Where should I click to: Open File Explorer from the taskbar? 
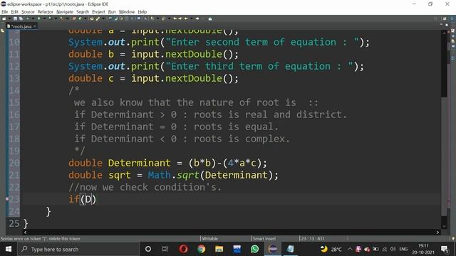(219, 249)
